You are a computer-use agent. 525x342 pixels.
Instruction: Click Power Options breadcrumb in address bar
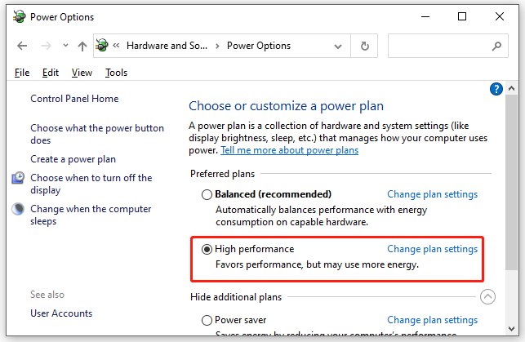click(x=259, y=46)
